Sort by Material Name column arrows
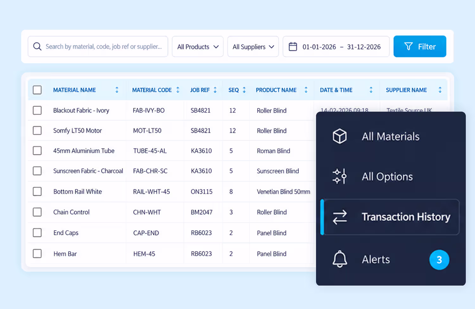The width and height of the screenshot is (475, 309). tap(117, 90)
